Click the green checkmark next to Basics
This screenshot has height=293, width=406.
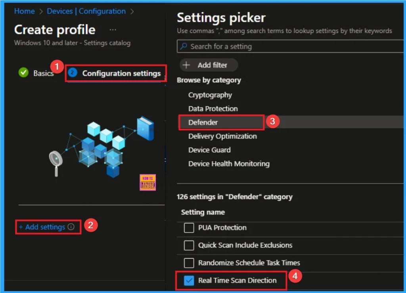tap(23, 72)
